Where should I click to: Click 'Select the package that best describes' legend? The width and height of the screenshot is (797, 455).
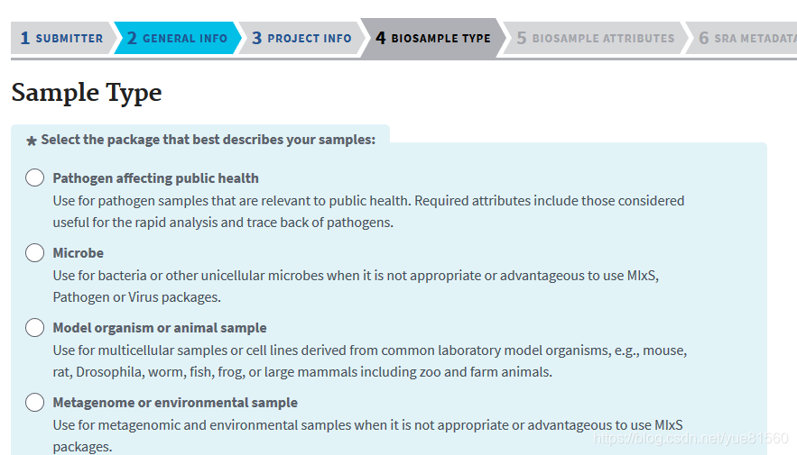coord(208,140)
